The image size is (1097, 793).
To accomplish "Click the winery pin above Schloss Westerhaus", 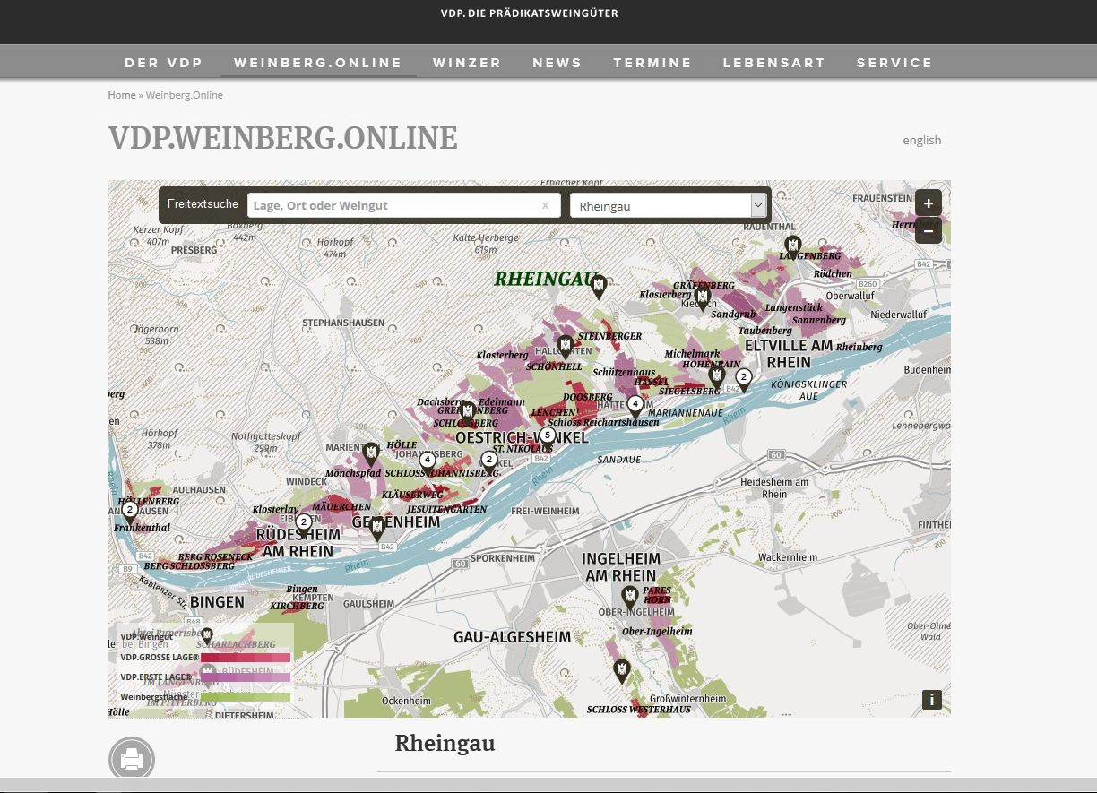I will click(621, 671).
